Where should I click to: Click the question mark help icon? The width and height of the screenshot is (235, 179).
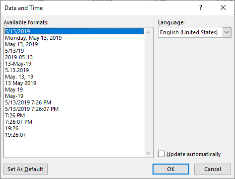click(x=201, y=7)
